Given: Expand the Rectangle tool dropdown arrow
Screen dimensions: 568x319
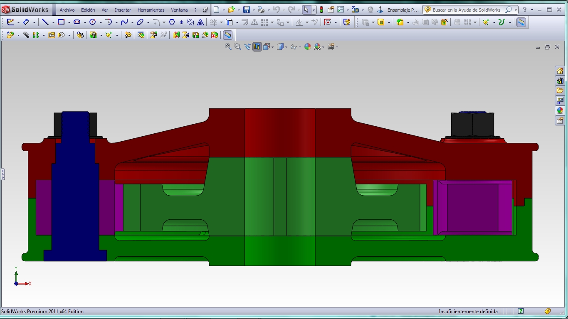Looking at the screenshot, I should click(69, 23).
